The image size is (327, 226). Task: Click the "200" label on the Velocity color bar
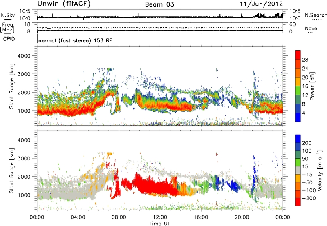tap(307, 143)
